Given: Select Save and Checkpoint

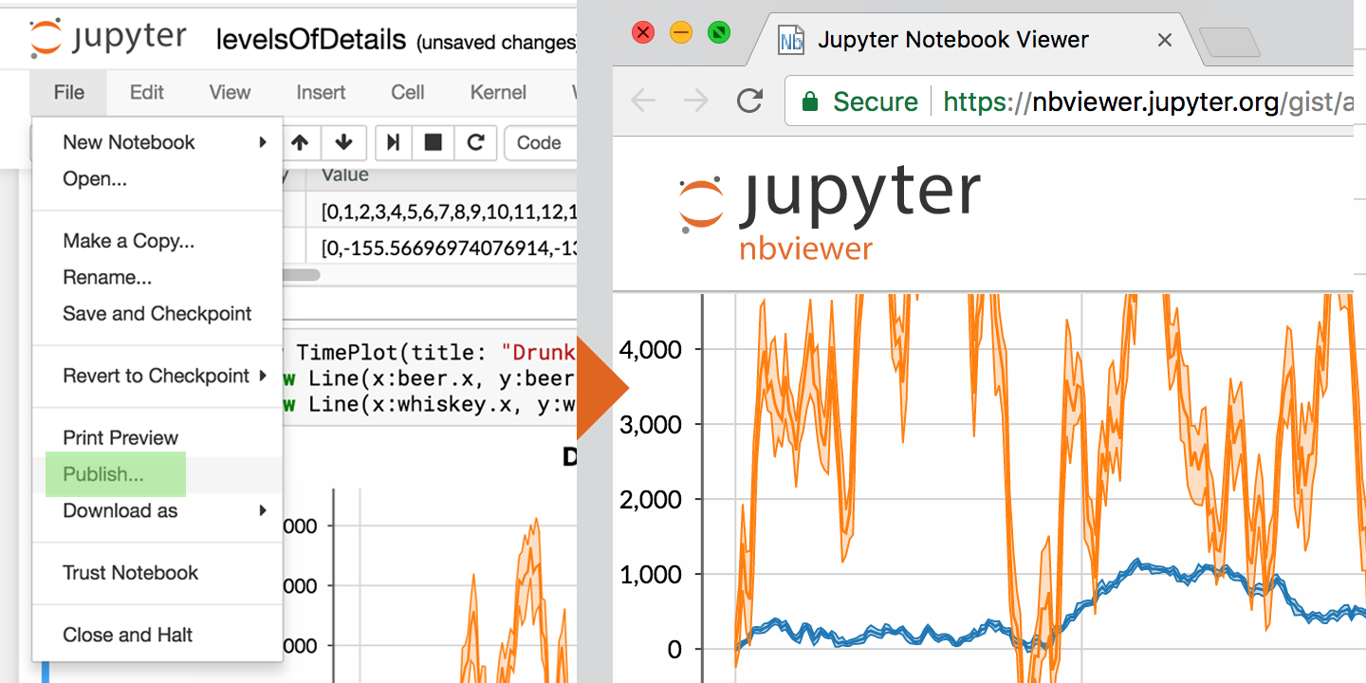Looking at the screenshot, I should tap(157, 313).
